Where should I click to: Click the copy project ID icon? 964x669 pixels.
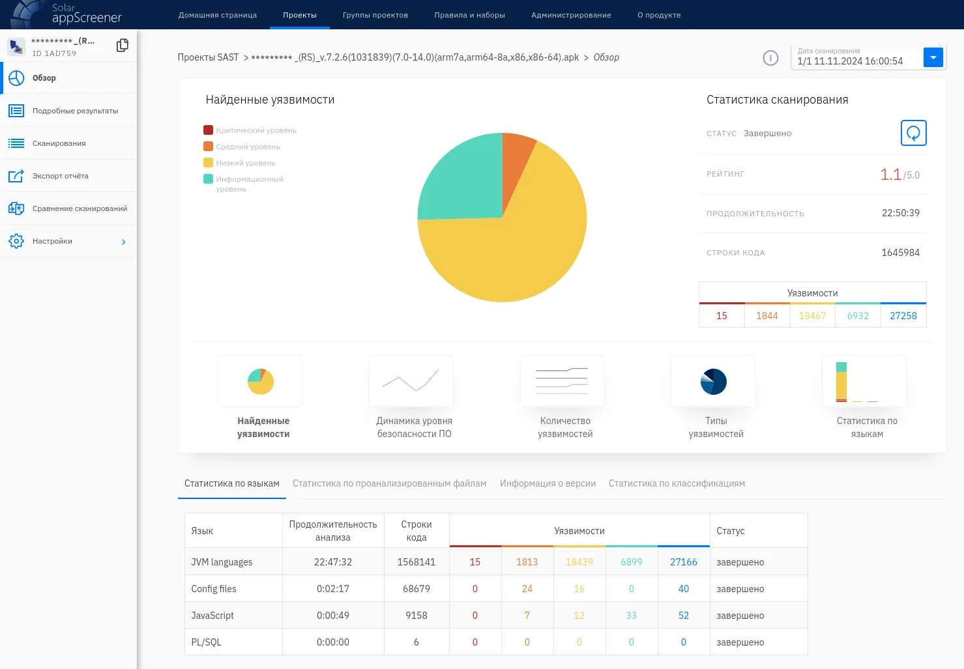[x=122, y=46]
